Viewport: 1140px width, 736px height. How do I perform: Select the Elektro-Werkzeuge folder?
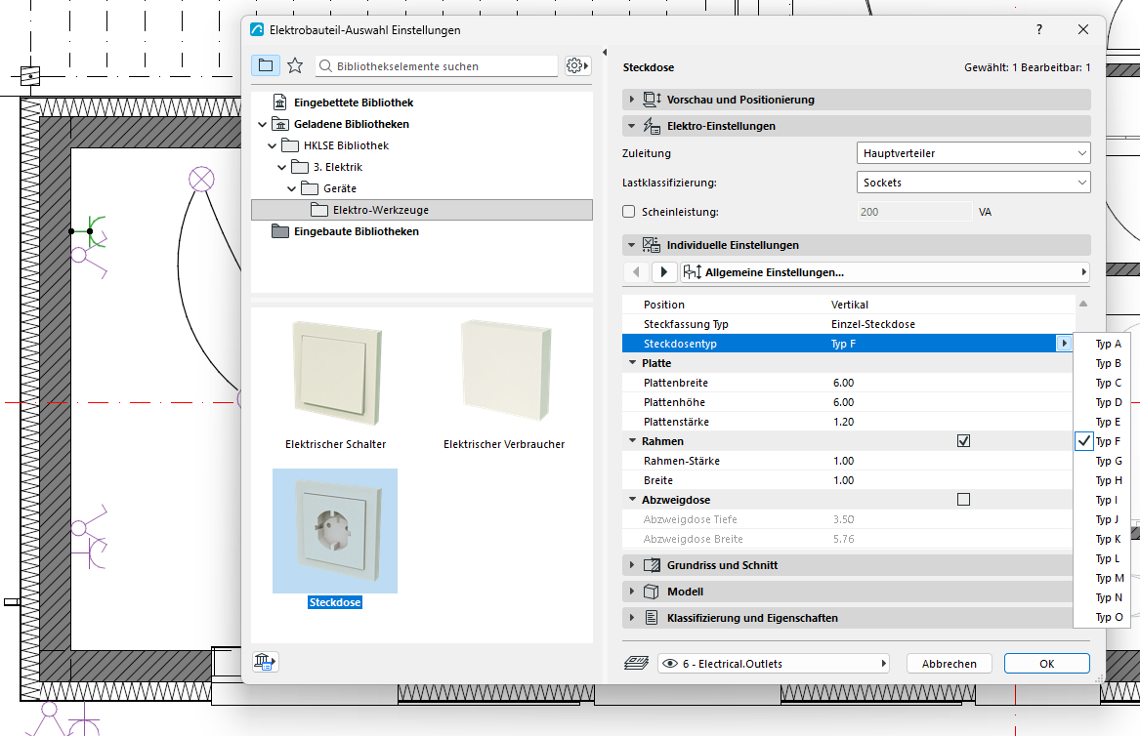[x=422, y=210]
